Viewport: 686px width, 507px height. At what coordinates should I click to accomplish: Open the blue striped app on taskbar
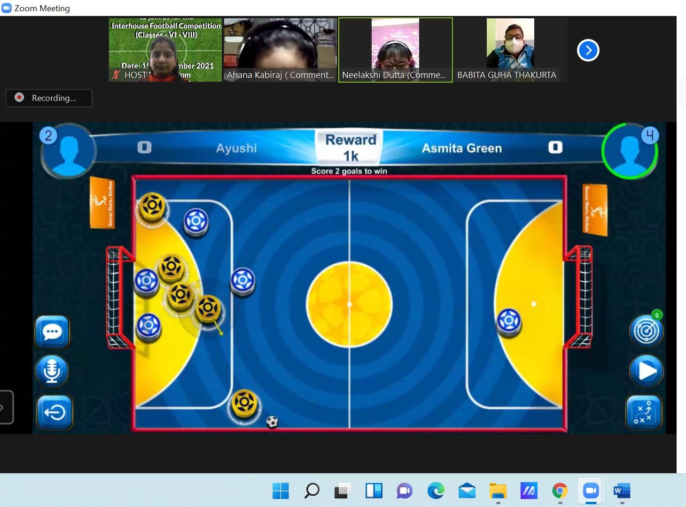coord(529,491)
